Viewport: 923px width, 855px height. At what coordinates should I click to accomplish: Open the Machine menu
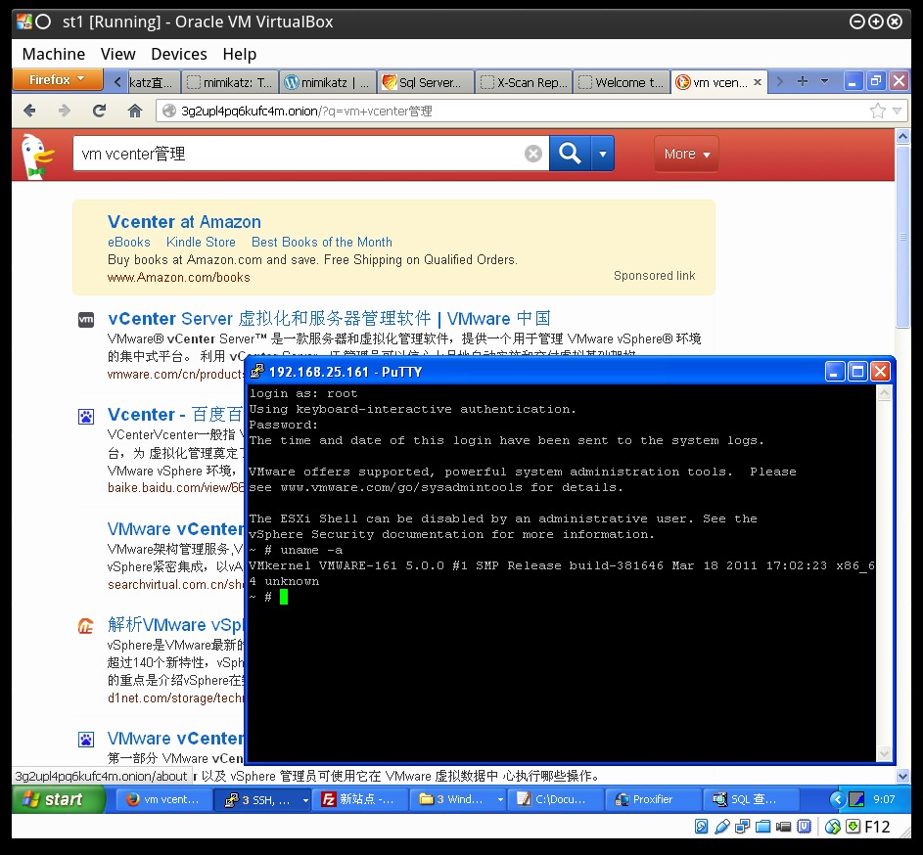click(54, 54)
